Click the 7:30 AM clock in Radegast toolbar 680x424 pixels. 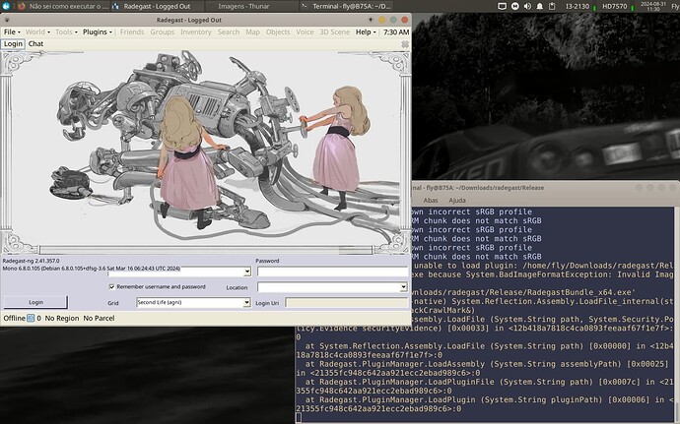tap(396, 32)
